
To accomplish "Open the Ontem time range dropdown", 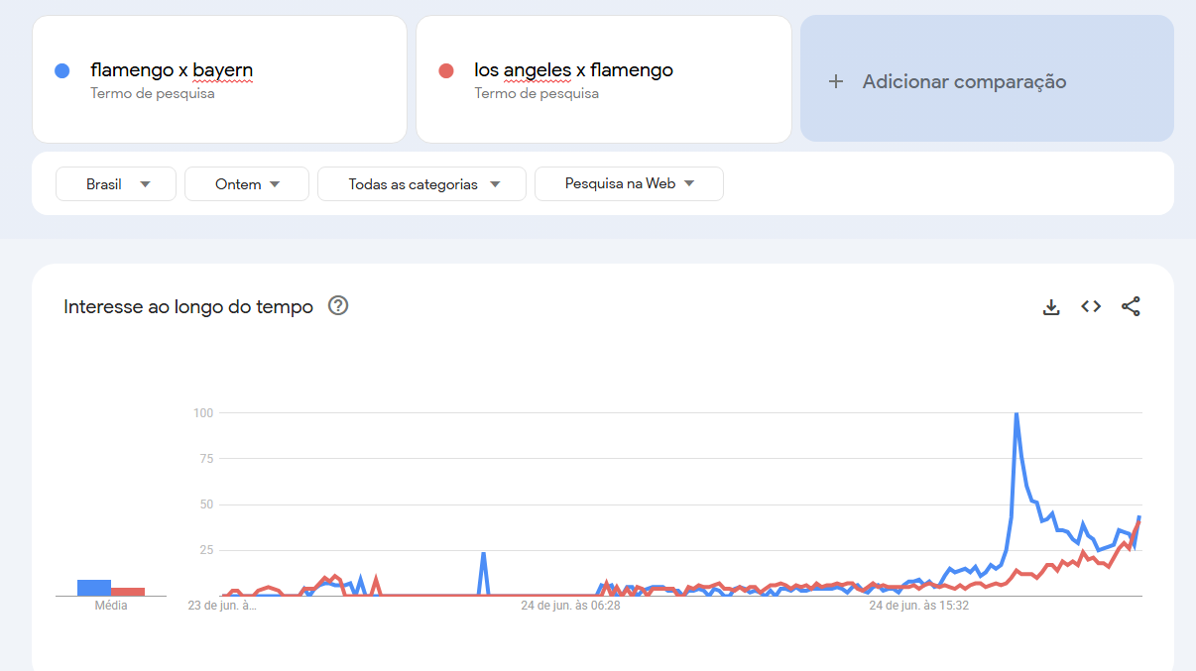I will click(x=247, y=183).
